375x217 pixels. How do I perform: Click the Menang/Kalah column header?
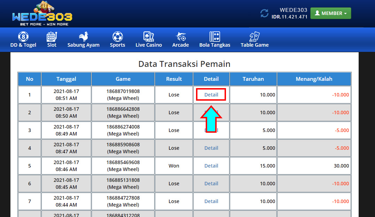pyautogui.click(x=314, y=79)
